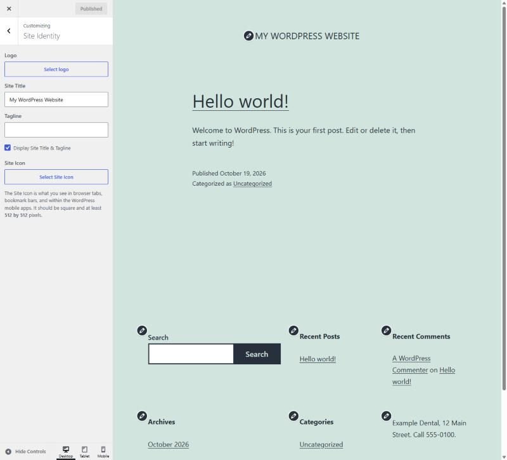The image size is (507, 460).
Task: Click the preview search input box
Action: pos(191,354)
